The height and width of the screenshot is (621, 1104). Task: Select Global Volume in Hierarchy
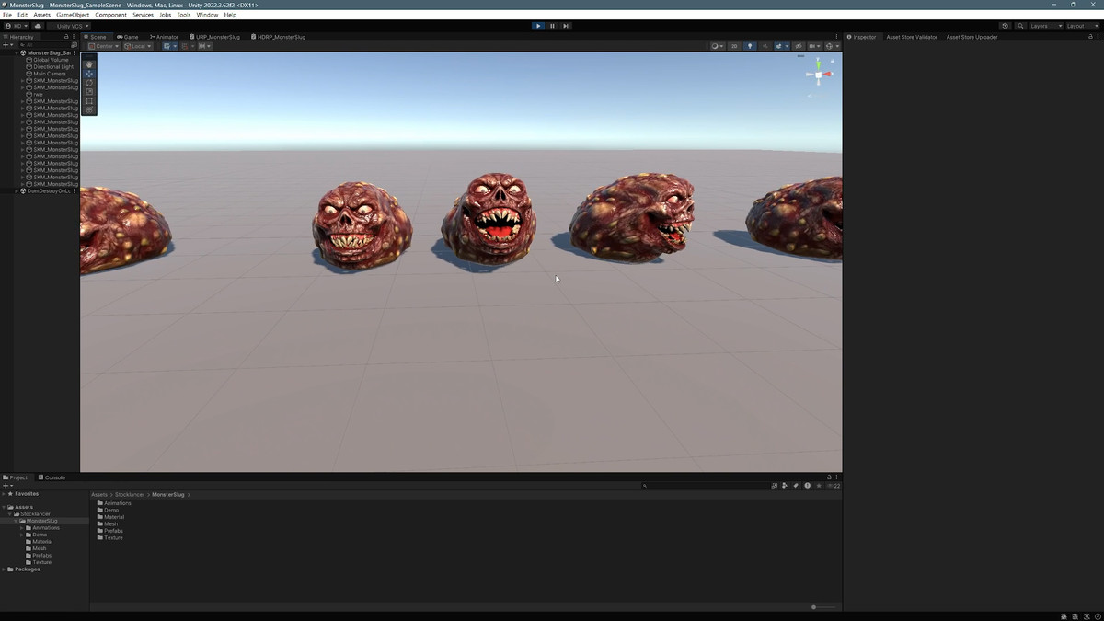pyautogui.click(x=52, y=60)
